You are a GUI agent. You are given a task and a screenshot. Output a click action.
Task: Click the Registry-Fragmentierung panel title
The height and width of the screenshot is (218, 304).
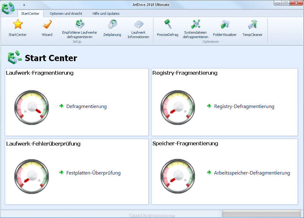185,73
